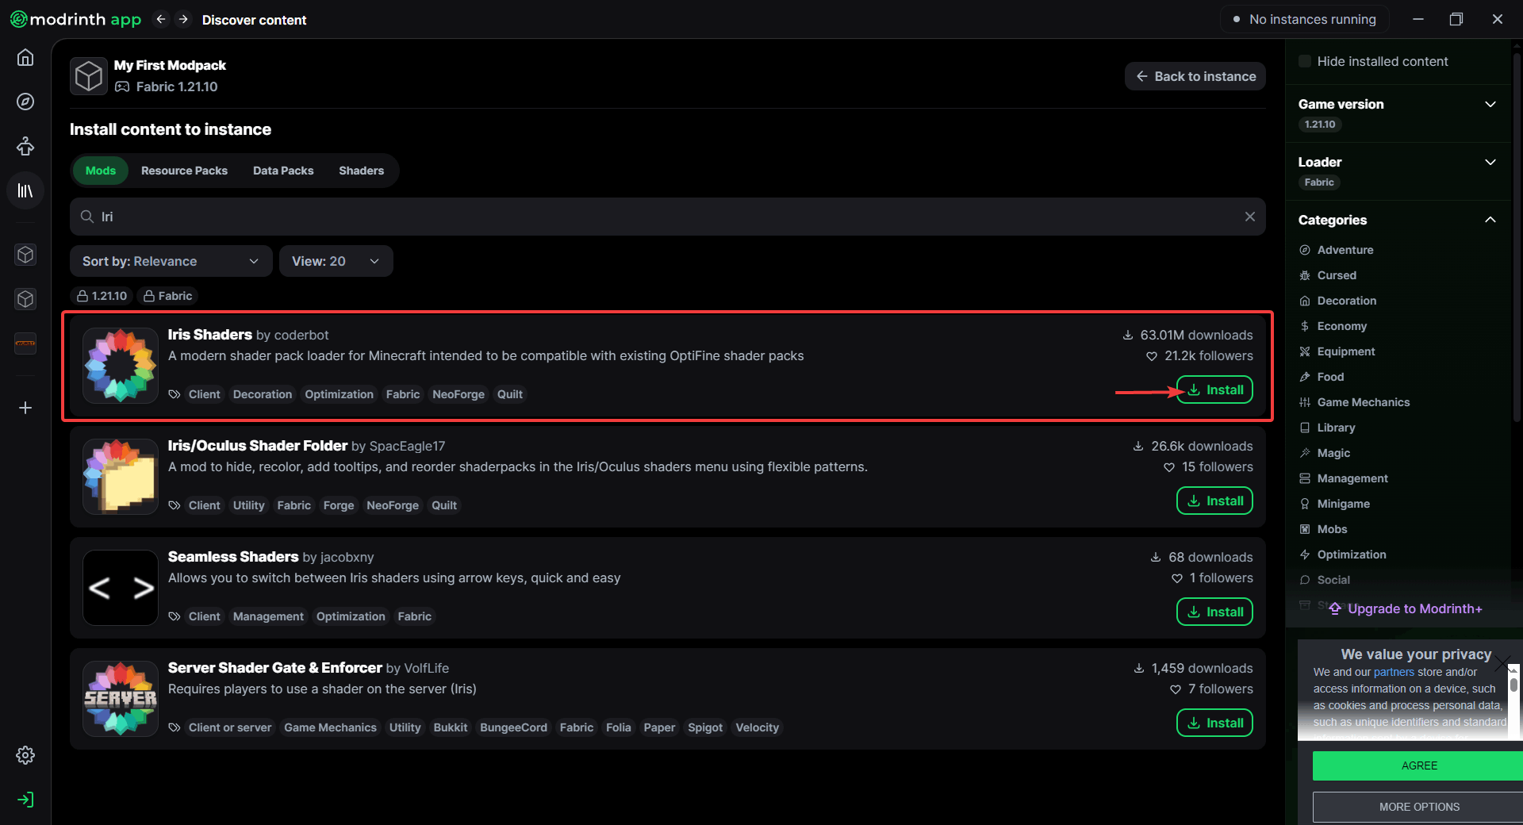Install the Iris Shaders mod
The width and height of the screenshot is (1523, 825).
[x=1214, y=389]
